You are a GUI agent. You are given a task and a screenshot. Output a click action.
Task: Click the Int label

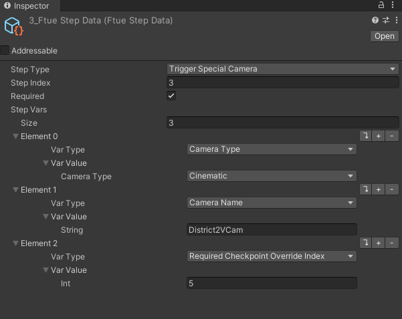[x=66, y=284]
